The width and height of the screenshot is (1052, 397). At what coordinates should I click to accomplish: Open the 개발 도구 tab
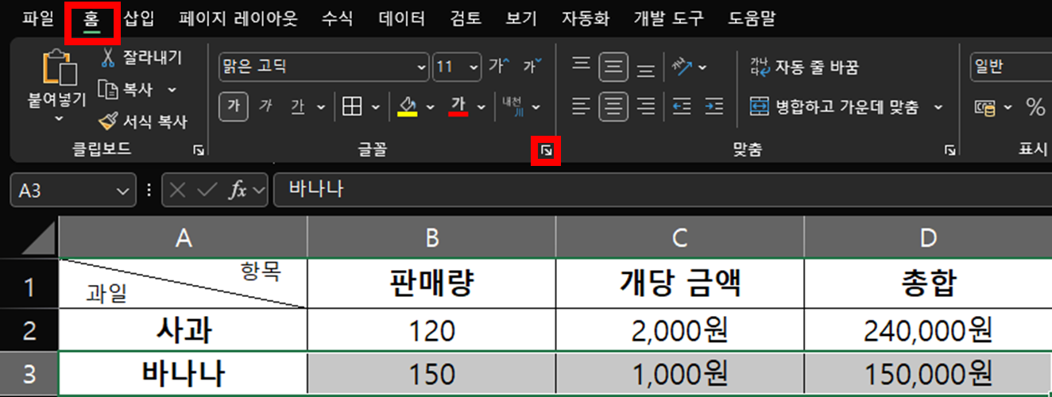(x=669, y=18)
